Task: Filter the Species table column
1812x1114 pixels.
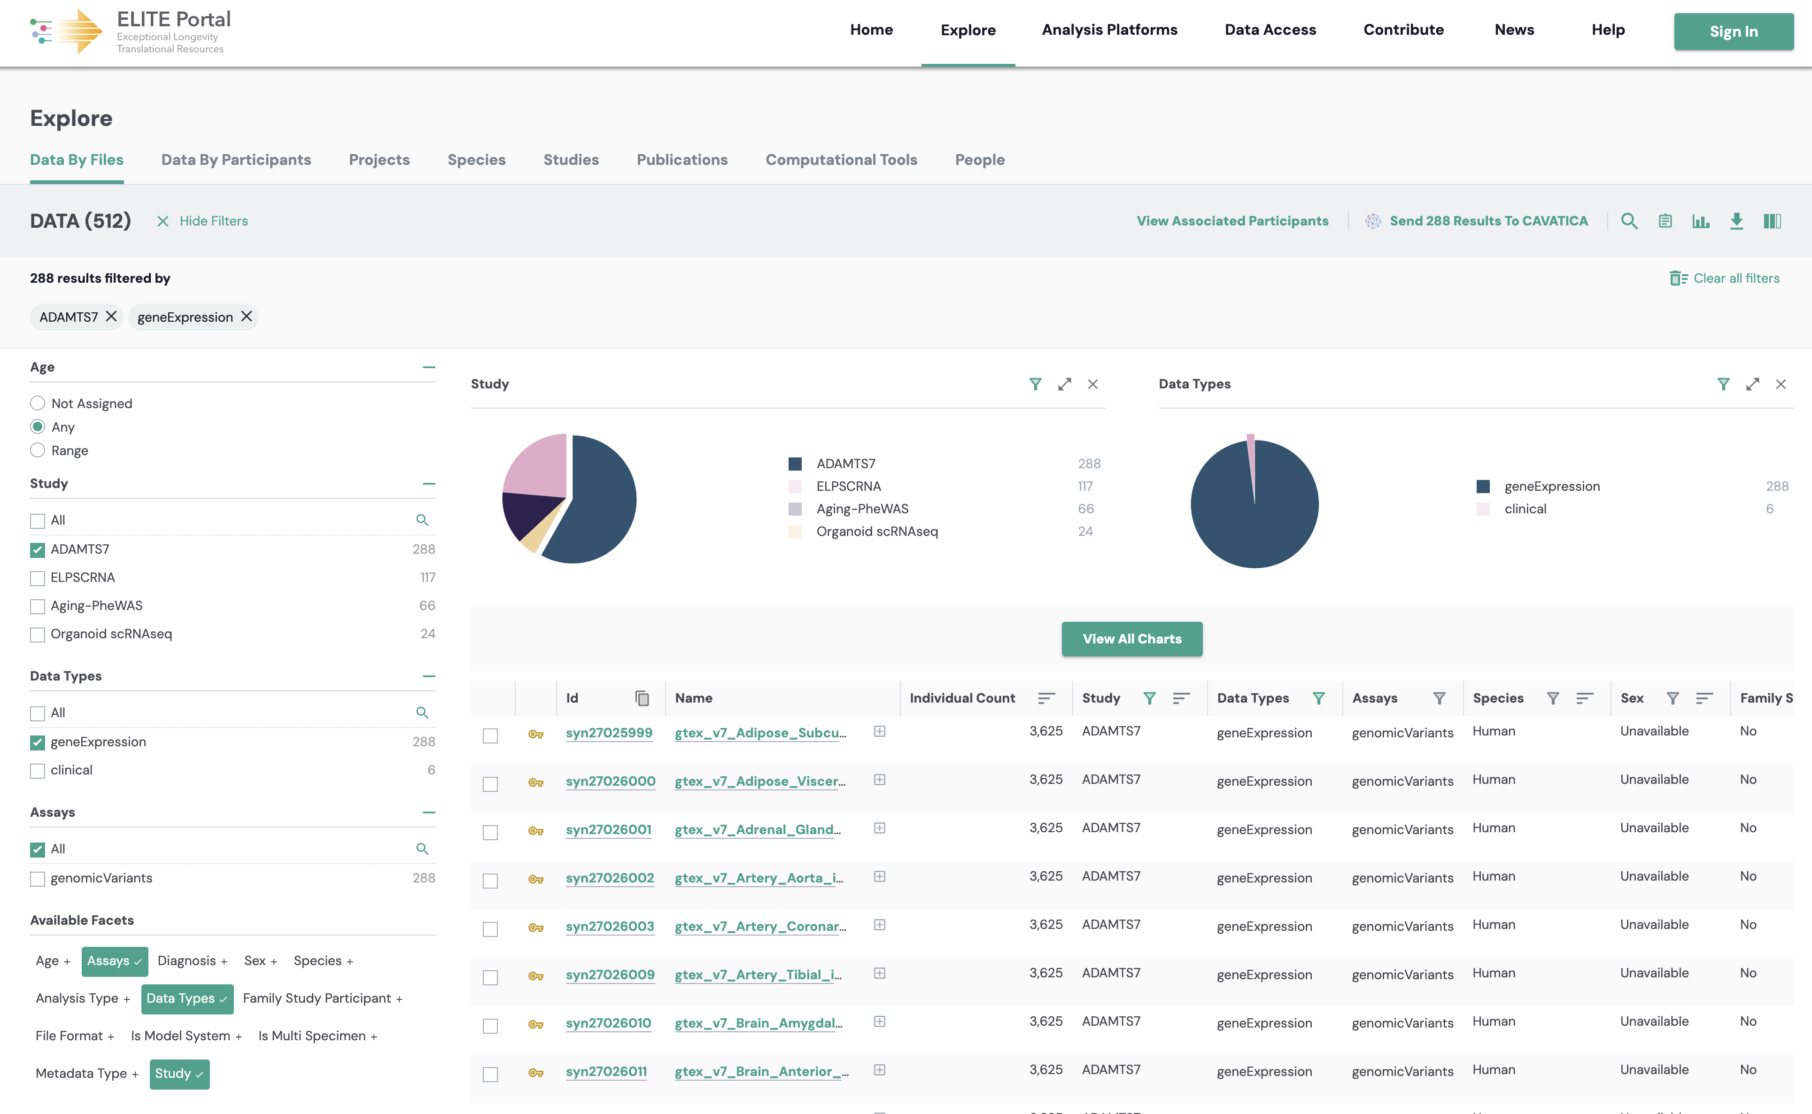Action: coord(1553,698)
